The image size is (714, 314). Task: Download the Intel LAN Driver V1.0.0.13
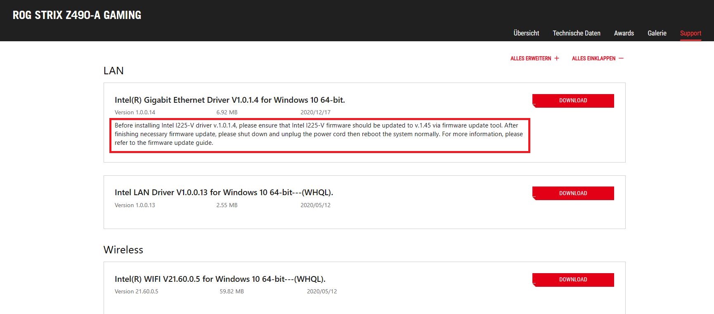click(573, 193)
